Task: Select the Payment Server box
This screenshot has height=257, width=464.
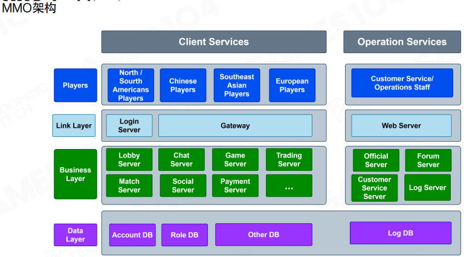Action: point(235,186)
